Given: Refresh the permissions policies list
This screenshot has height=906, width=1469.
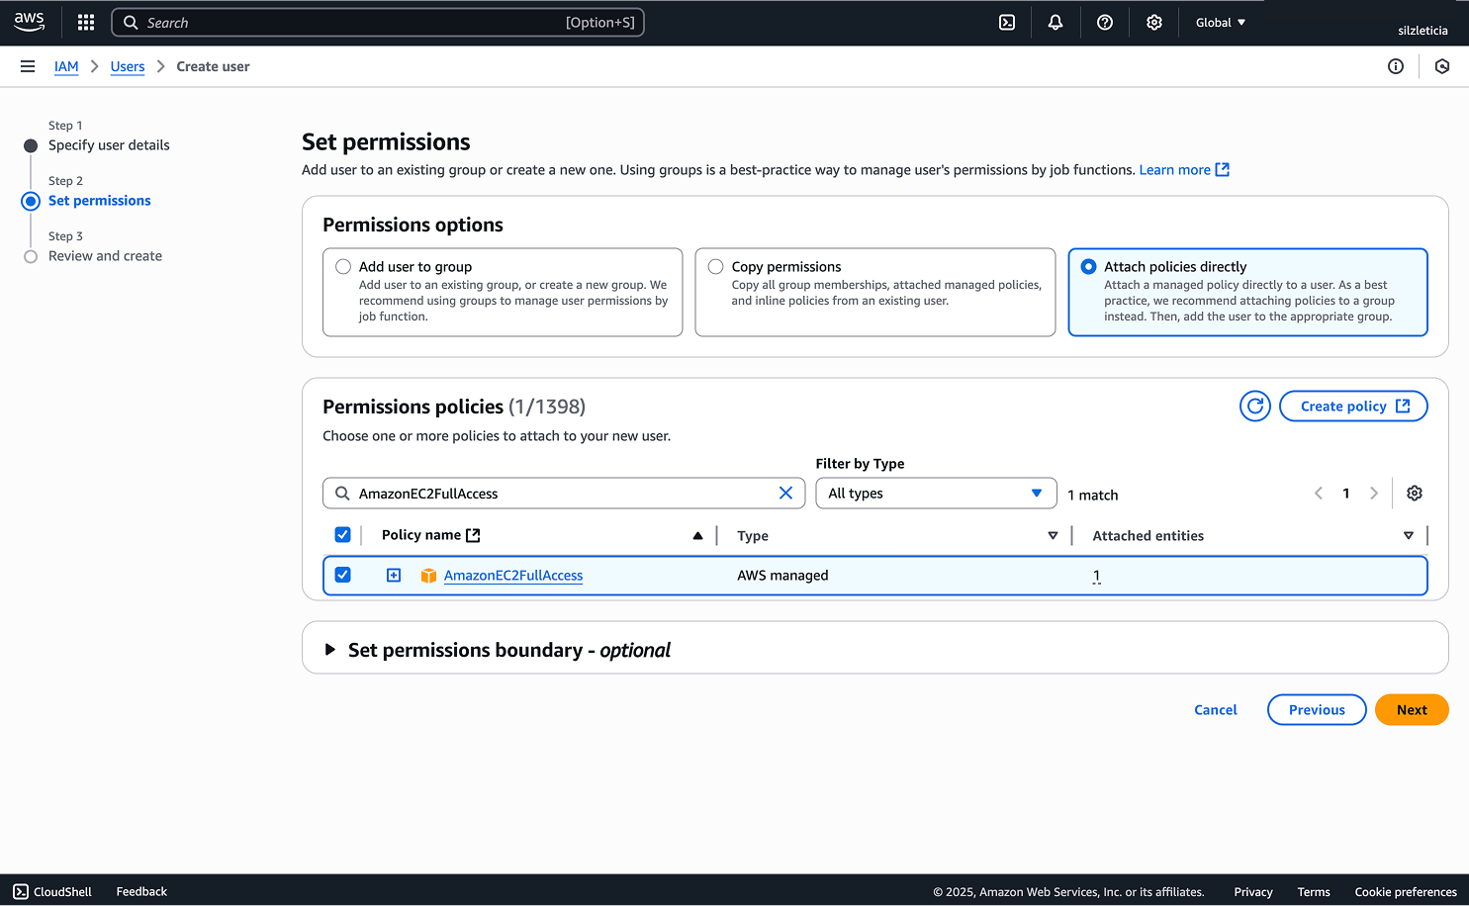Looking at the screenshot, I should 1254,406.
